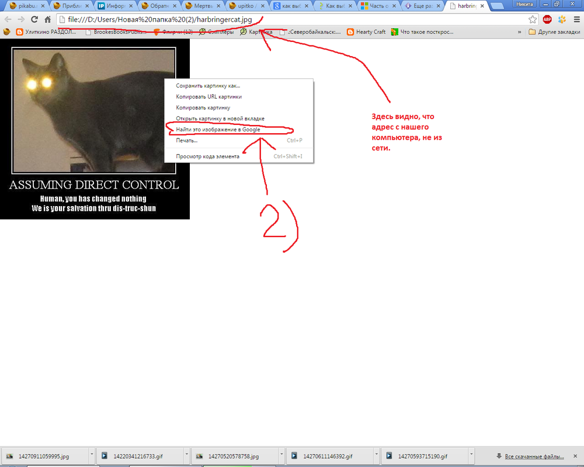584x467 pixels.
Task: Expand hidden bookmarks with the » chevron
Action: [x=519, y=32]
